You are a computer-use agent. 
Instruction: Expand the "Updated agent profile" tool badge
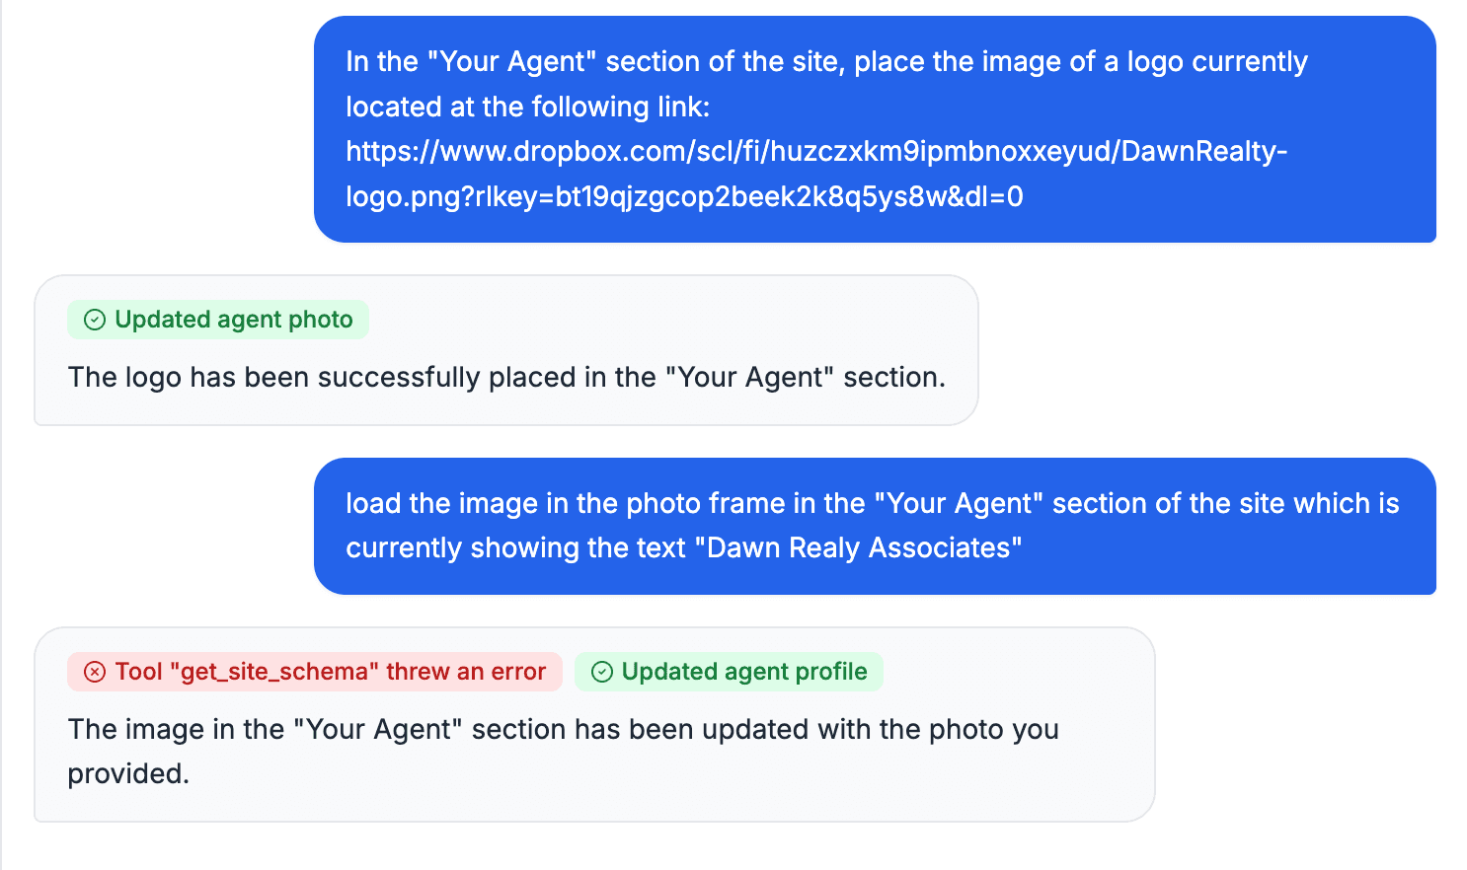click(743, 672)
